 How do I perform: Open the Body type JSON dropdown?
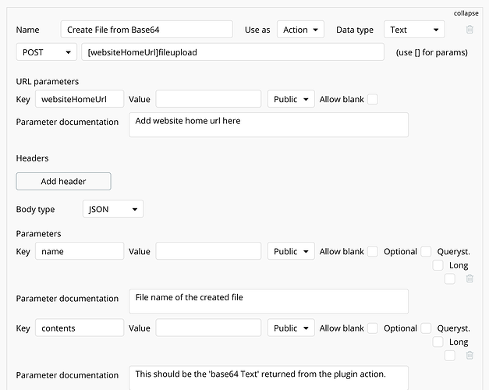click(113, 209)
